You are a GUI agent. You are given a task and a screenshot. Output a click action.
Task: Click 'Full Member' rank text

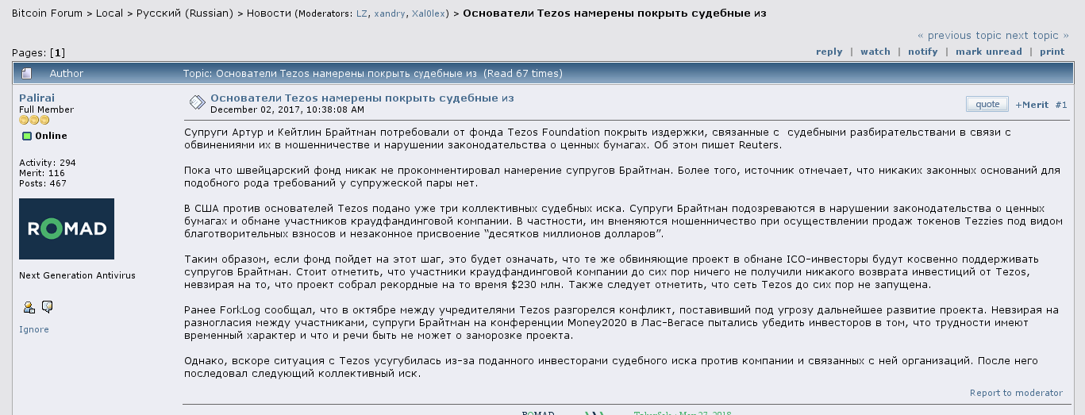(46, 110)
